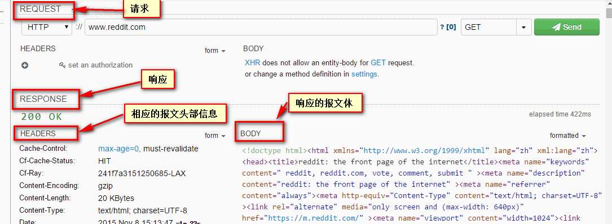
Task: Click the GET link in body notice
Action: 378,62
